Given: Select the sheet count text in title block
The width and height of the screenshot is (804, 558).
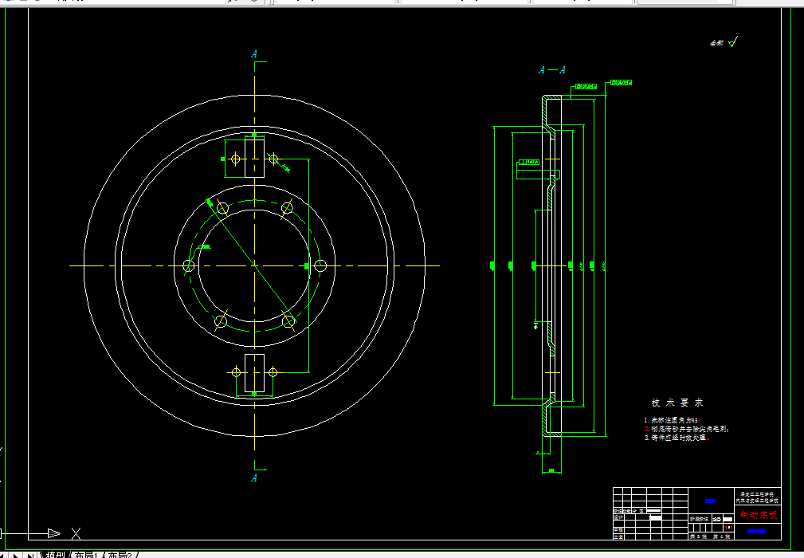Looking at the screenshot, I should tap(710, 536).
